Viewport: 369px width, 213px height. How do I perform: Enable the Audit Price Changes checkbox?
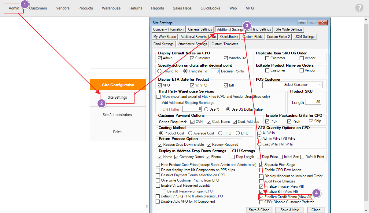pos(261,181)
